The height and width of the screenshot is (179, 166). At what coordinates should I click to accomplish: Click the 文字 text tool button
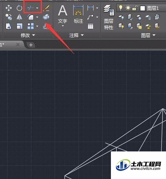(63, 14)
